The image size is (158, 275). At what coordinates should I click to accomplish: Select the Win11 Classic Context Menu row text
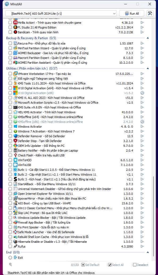(x=65, y=208)
